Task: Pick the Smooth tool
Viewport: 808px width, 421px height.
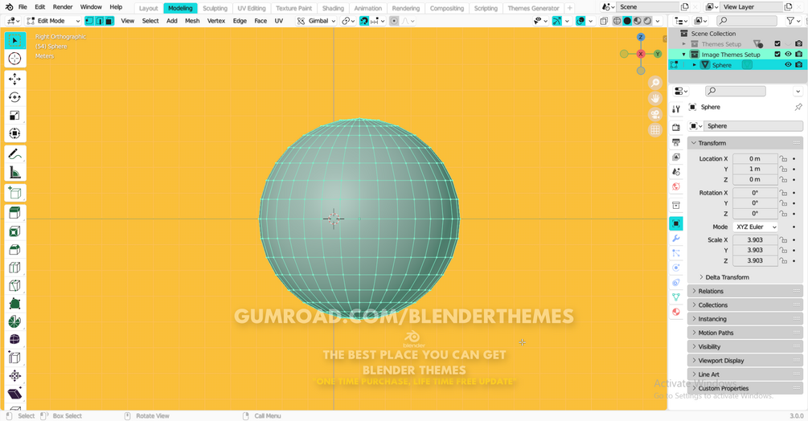Action: click(15, 340)
